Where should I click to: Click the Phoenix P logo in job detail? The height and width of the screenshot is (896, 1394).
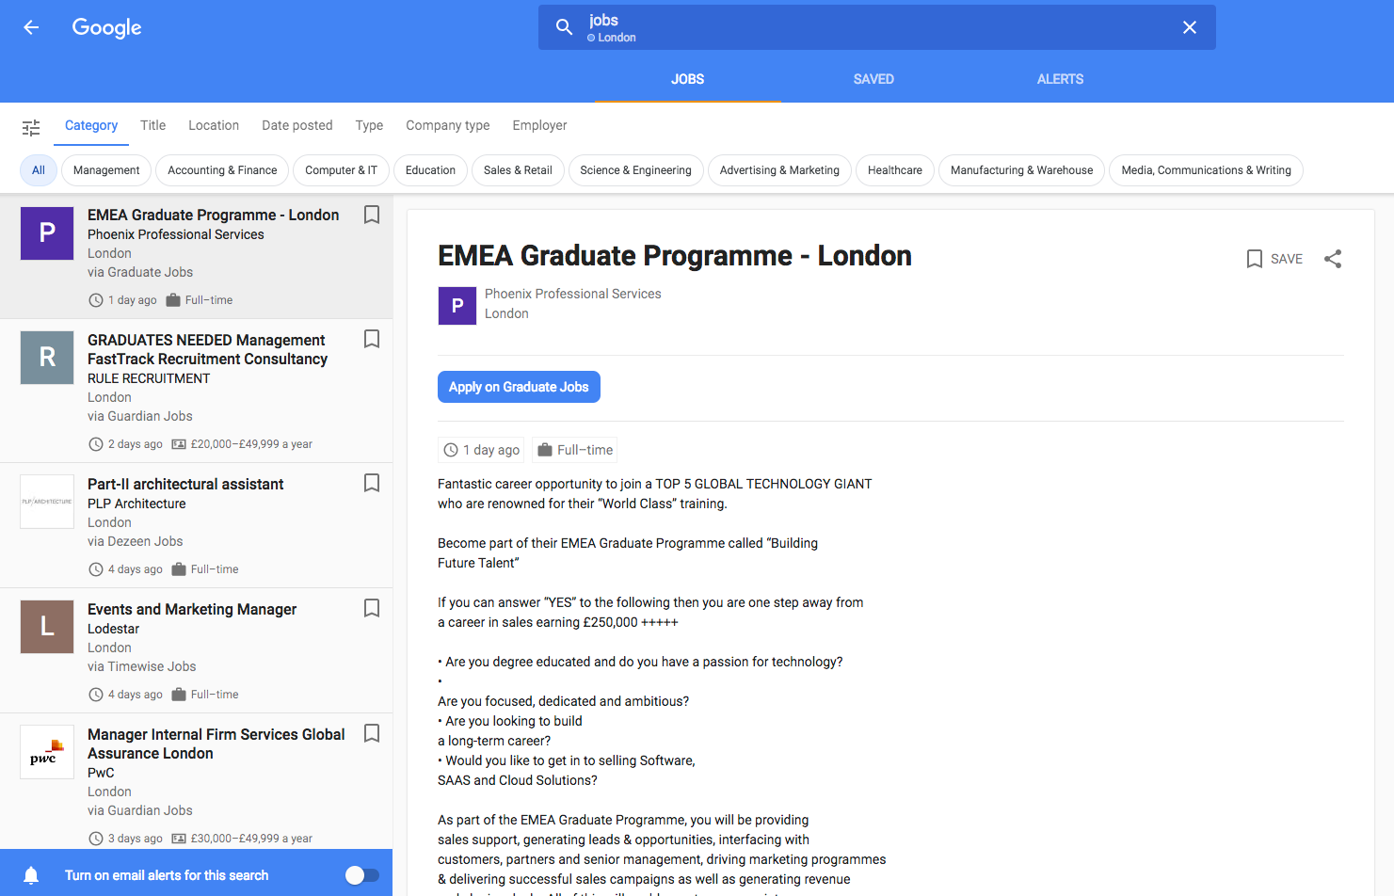tap(457, 306)
